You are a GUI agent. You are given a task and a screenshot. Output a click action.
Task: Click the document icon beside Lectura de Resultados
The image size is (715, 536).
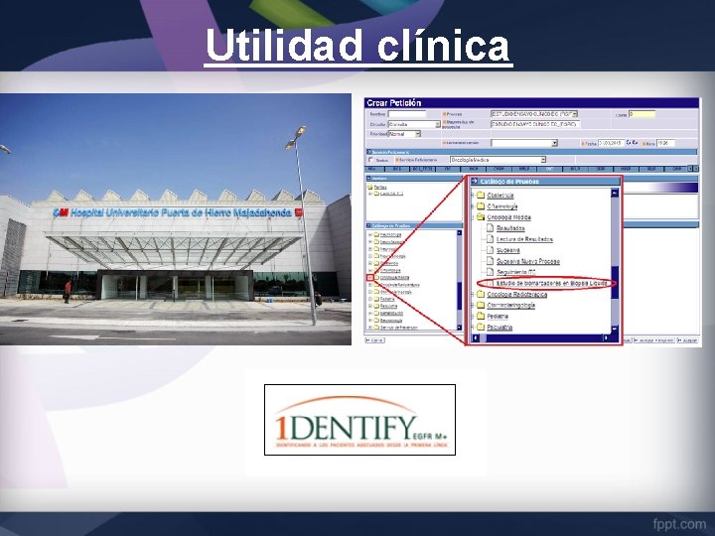(491, 239)
